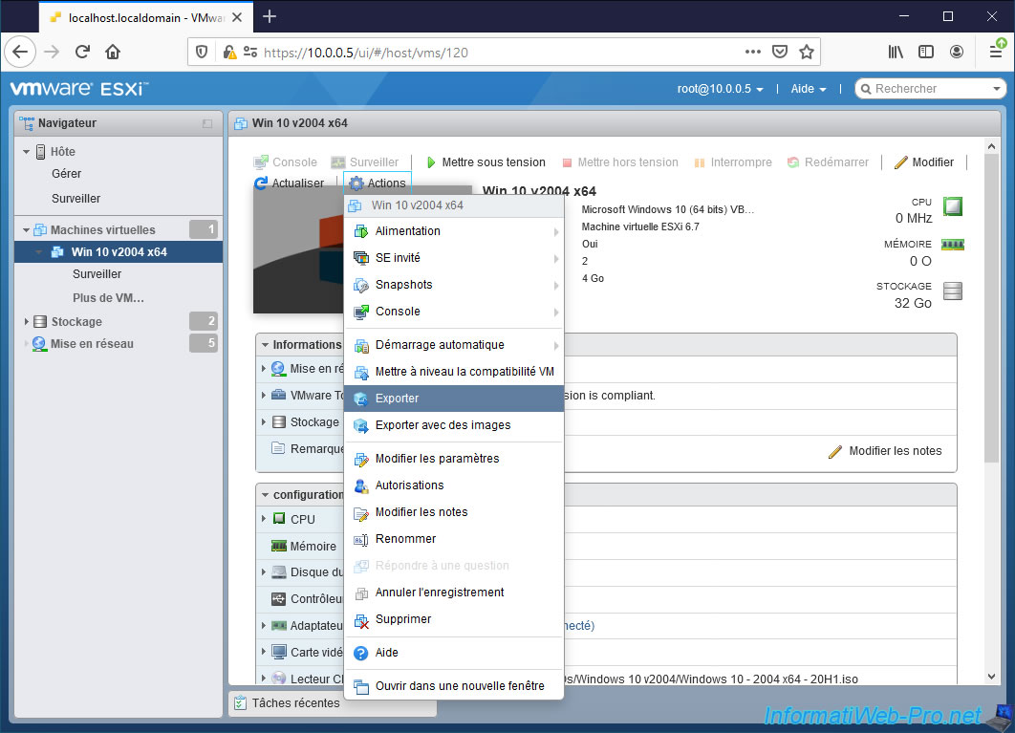Click the Pocket save icon in address bar
Screen dimensions: 1015x733
779,52
